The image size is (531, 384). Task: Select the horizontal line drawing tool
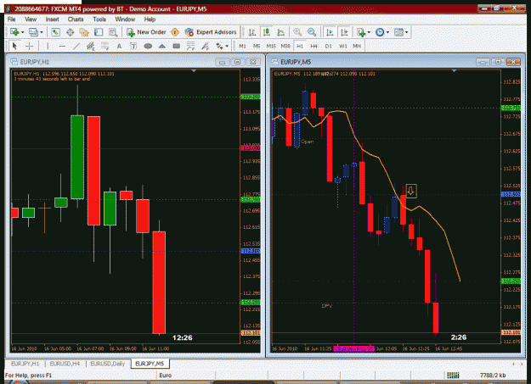point(62,46)
